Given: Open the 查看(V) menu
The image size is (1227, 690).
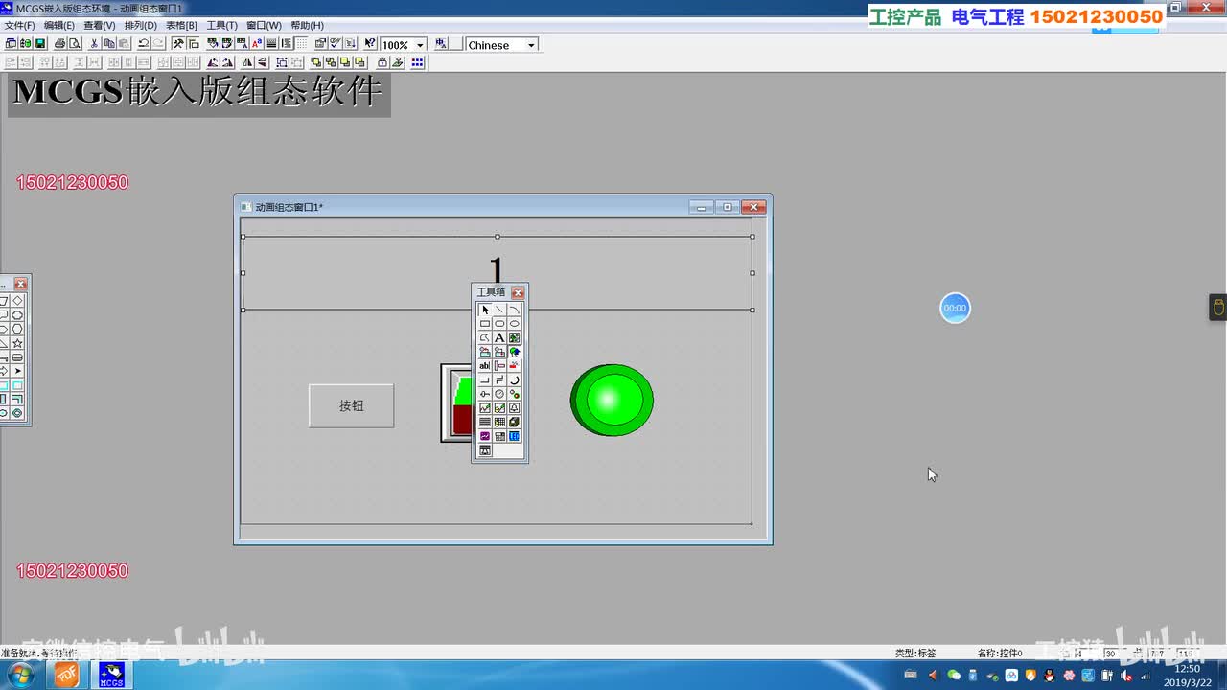Looking at the screenshot, I should click(100, 26).
